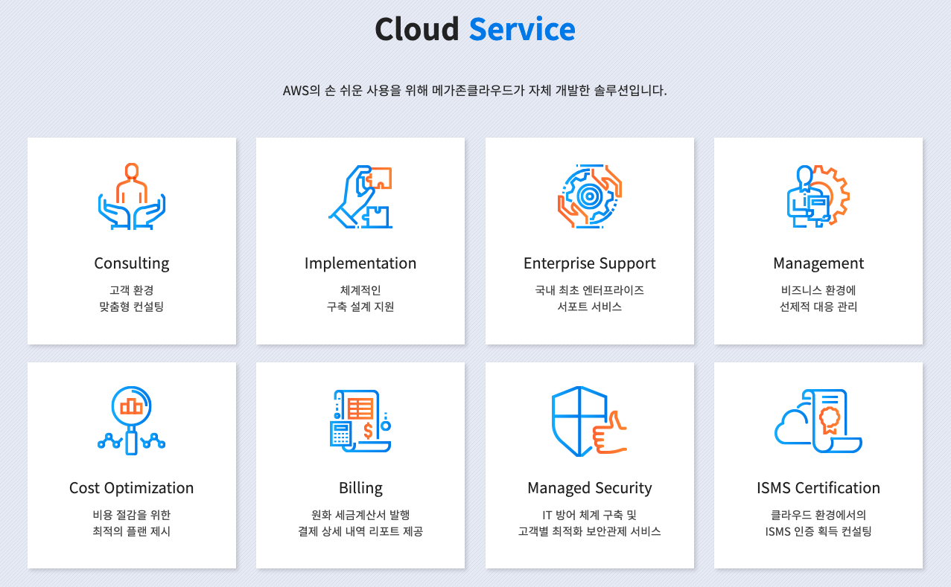Viewport: 951px width, 587px height.
Task: Click the ISMS Certification title
Action: 818,487
